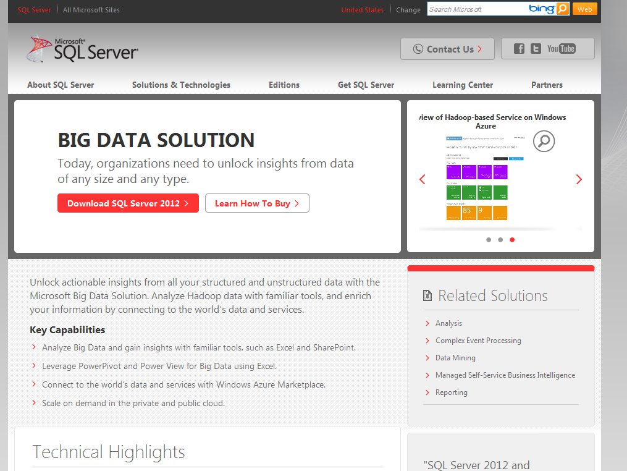Screen dimensions: 627x471
Task: Open Managed Self-Service Business Intelligence link
Action: pyautogui.click(x=505, y=375)
